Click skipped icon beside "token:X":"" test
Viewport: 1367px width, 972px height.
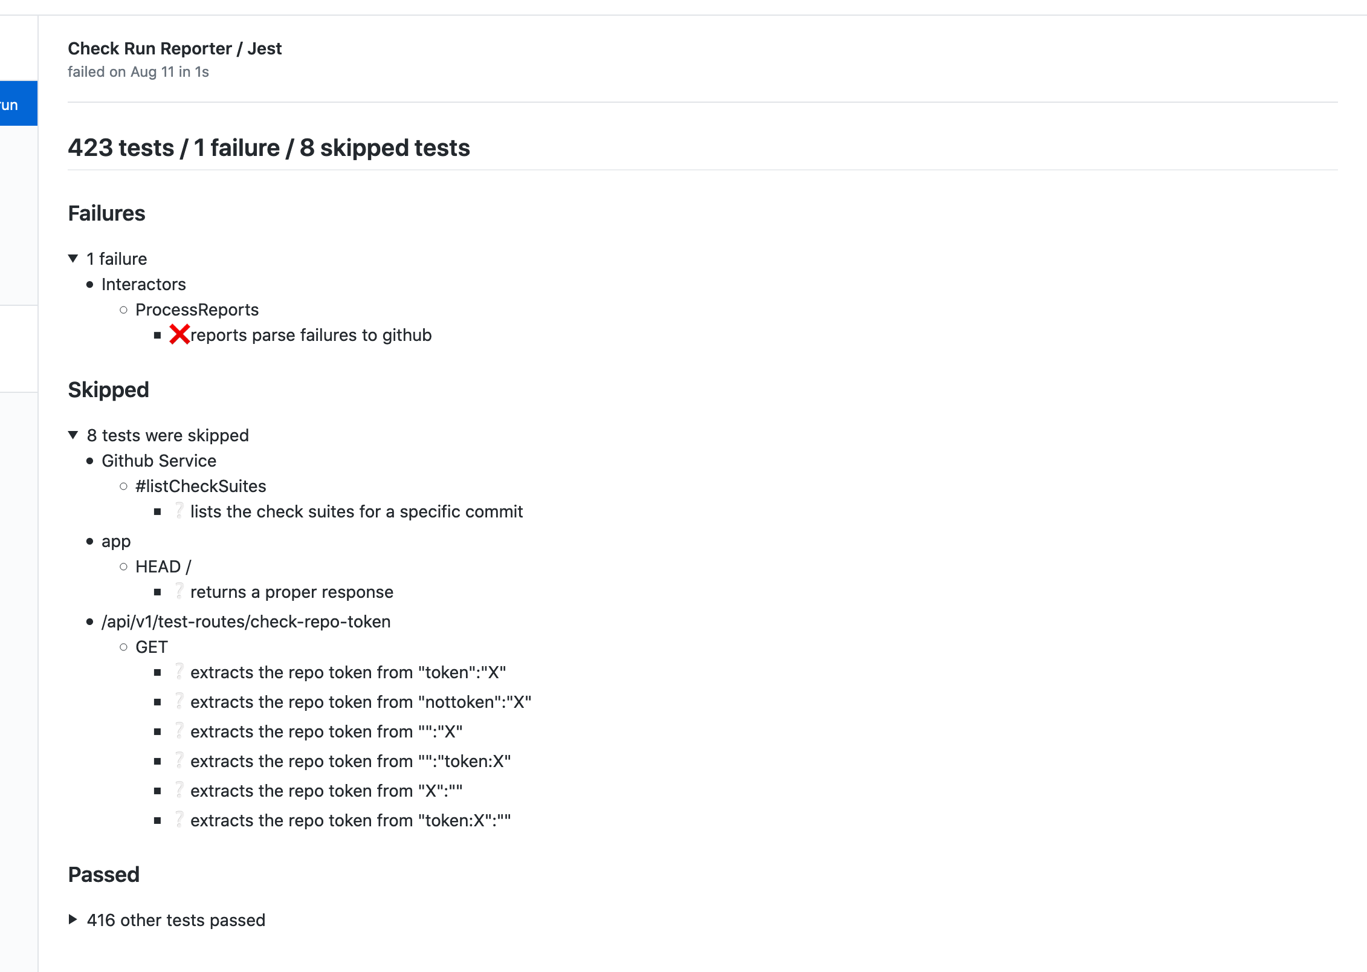[x=179, y=820]
